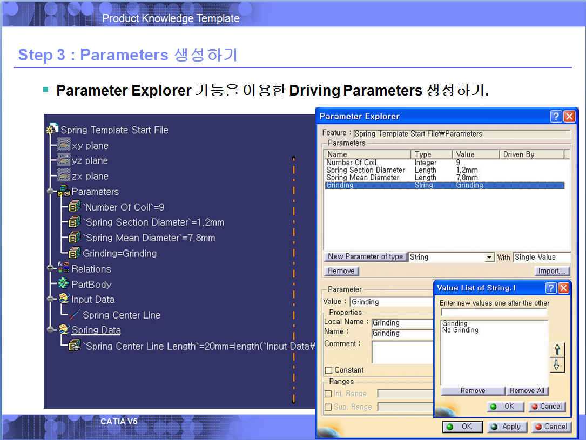This screenshot has width=586, height=440.
Task: Toggle the Inf. Range checkbox
Action: point(328,394)
